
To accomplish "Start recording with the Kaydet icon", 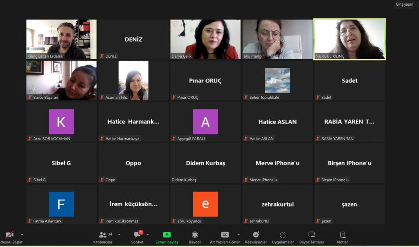I will pyautogui.click(x=195, y=235).
